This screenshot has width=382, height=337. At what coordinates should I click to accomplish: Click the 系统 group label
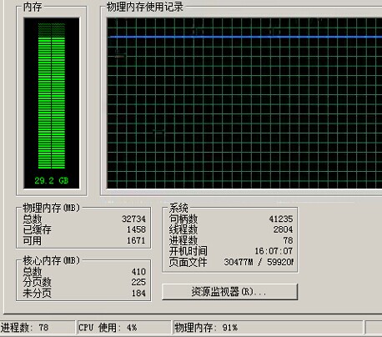click(178, 208)
